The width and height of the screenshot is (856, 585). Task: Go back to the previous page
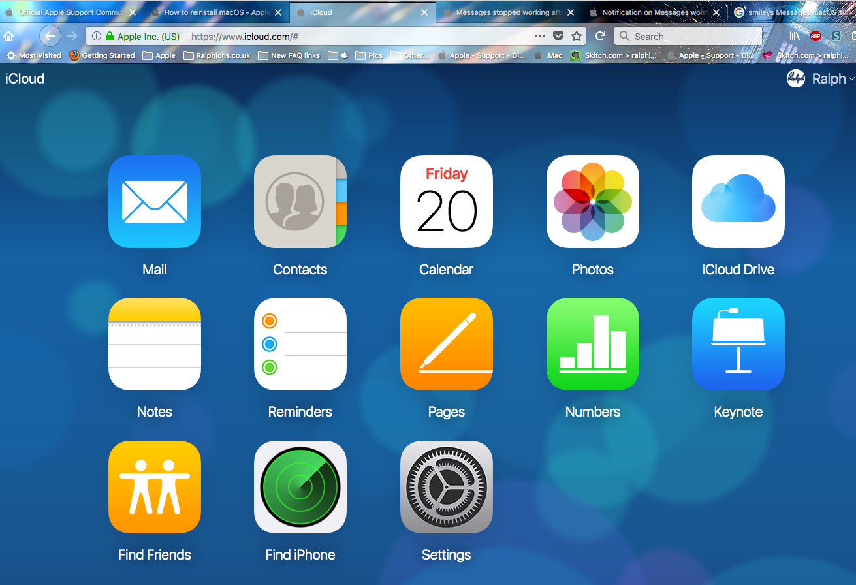pyautogui.click(x=50, y=36)
